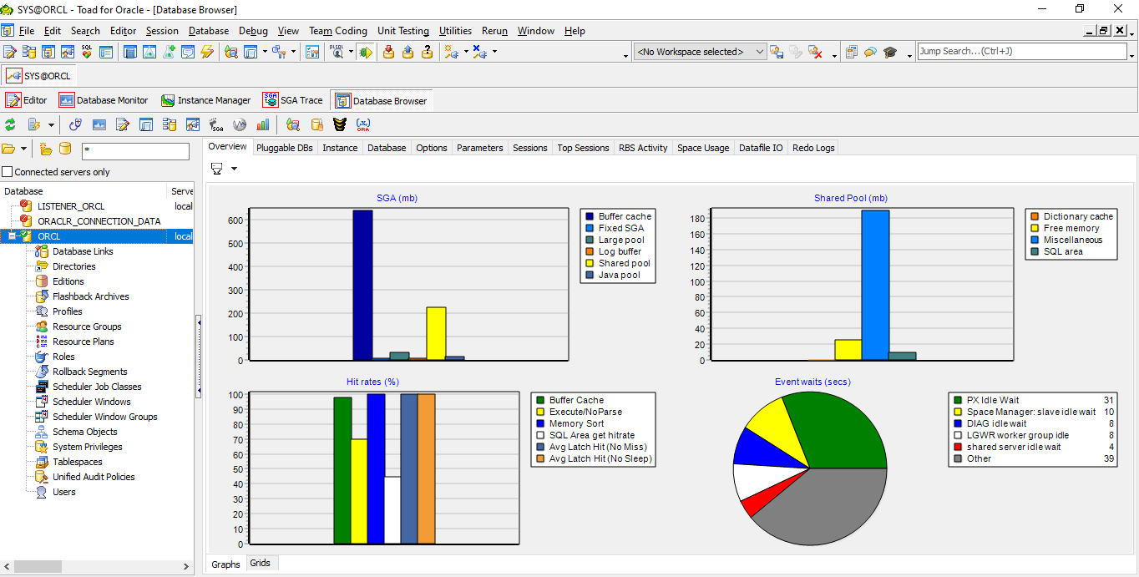Select LISTENER_ORCL in the database list

[71, 206]
